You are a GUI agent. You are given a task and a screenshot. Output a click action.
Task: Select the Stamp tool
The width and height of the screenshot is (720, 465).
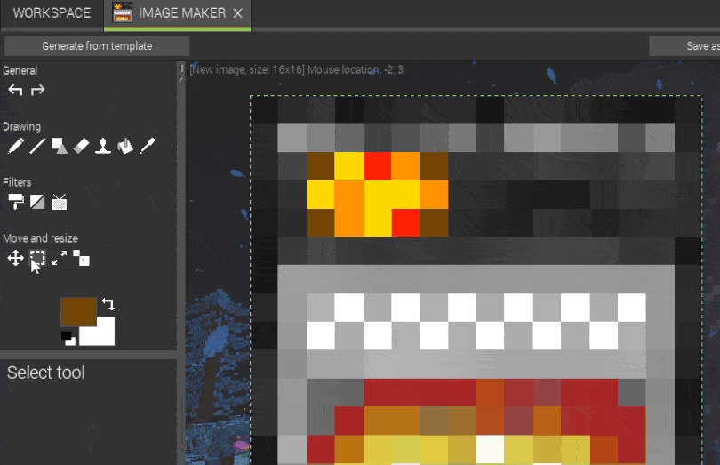103,146
